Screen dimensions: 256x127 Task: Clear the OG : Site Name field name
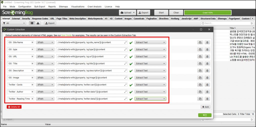pos(32,42)
